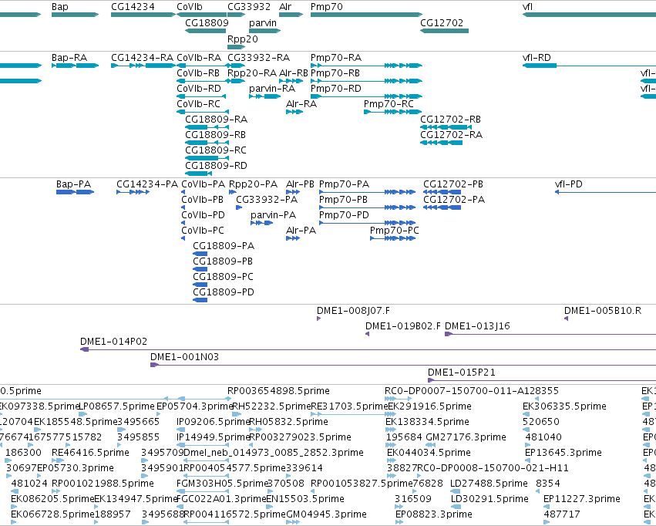Viewport: 656px width, 526px height.
Task: Select the CG12702 gene label
Action: click(442, 22)
